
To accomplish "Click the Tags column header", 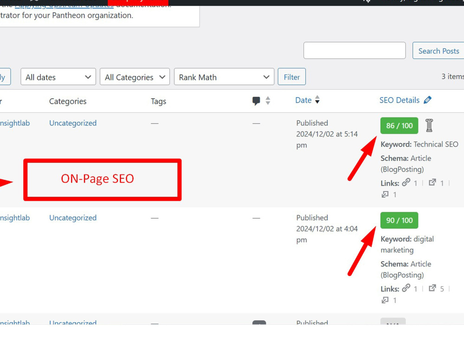I will click(159, 102).
